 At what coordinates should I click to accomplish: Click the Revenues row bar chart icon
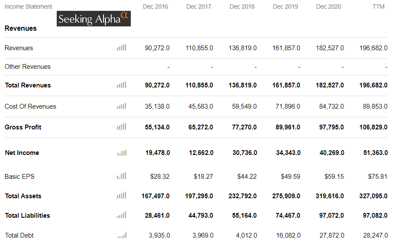122,48
